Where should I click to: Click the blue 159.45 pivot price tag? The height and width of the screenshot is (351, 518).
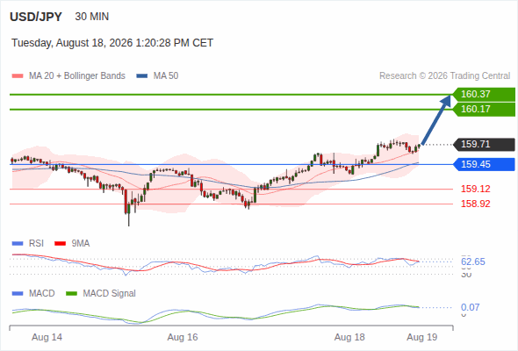(x=484, y=164)
